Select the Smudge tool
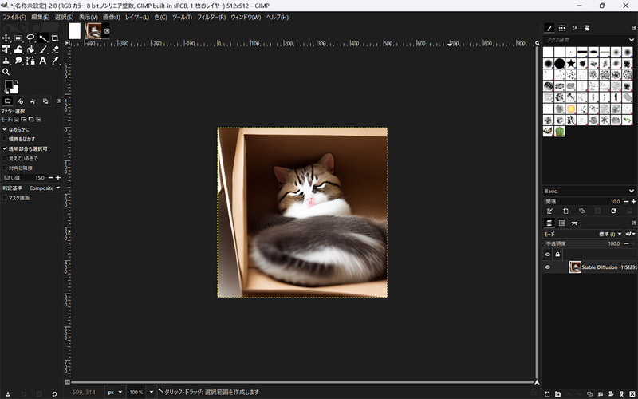The width and height of the screenshot is (638, 399). [18, 61]
